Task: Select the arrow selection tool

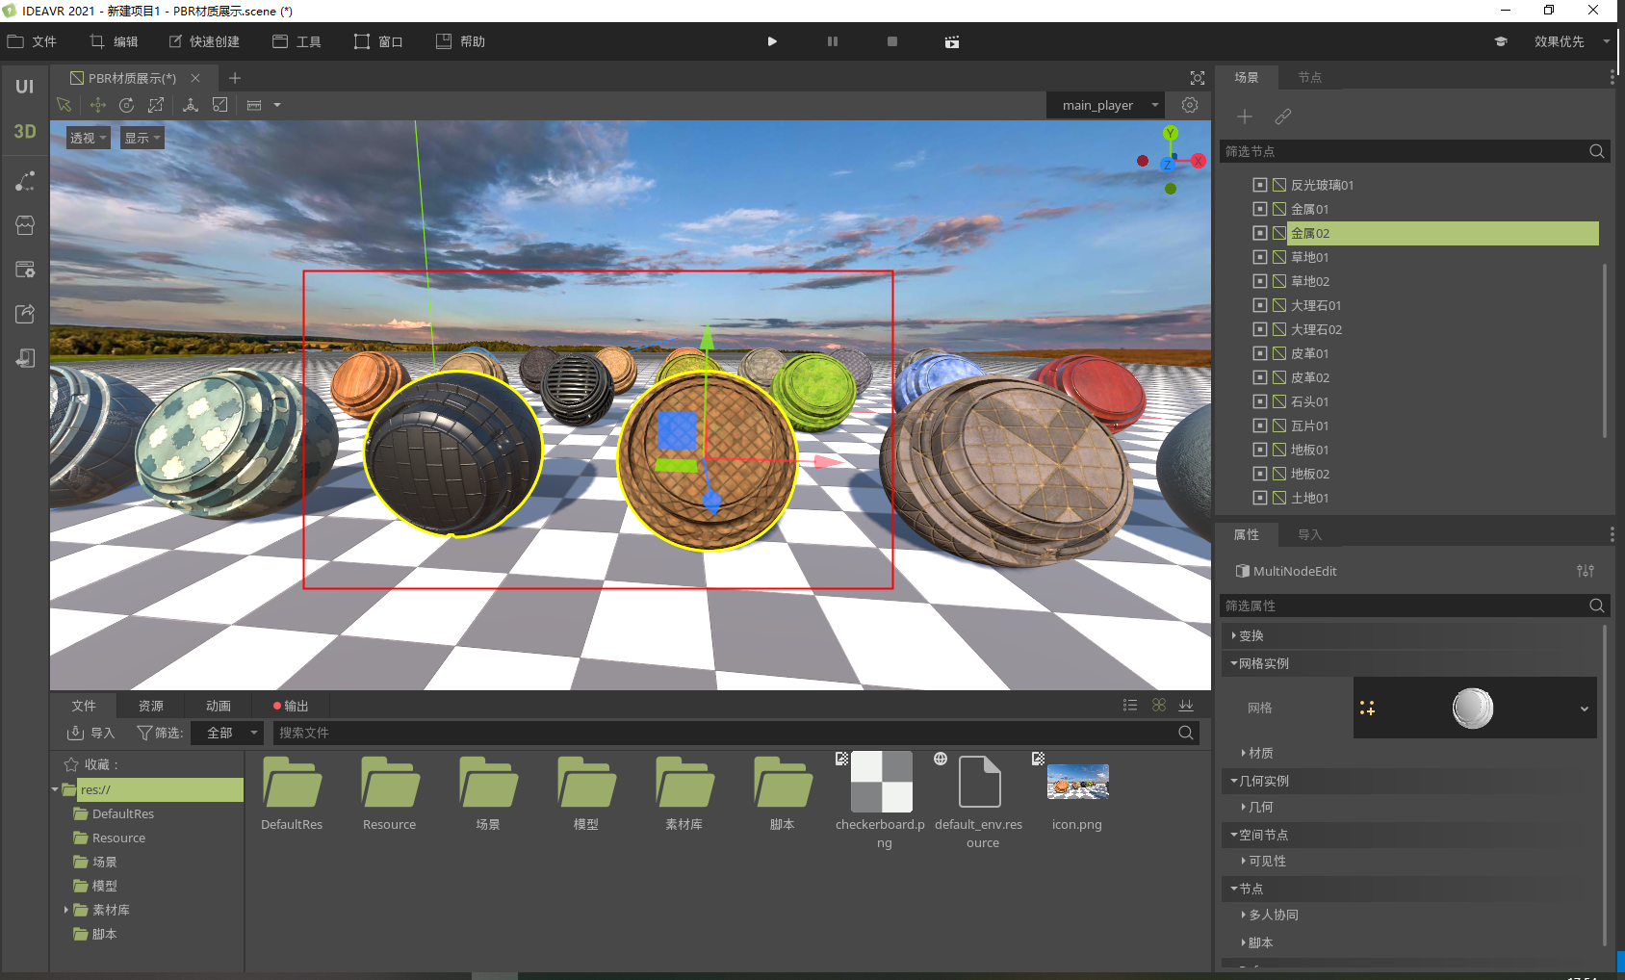Action: [x=64, y=105]
